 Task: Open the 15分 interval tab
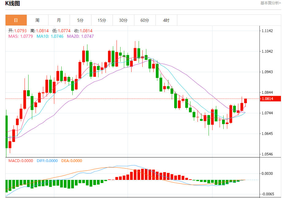102,20
